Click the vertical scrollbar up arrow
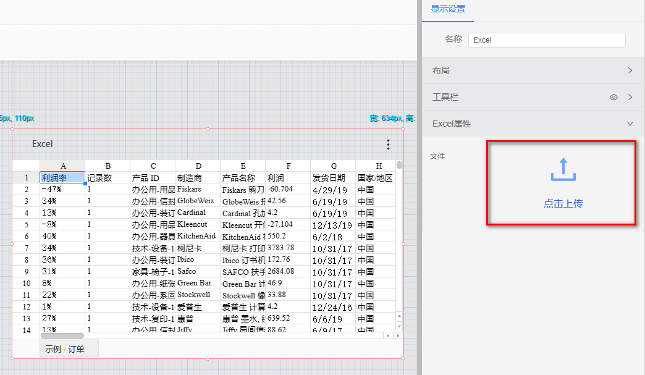 (x=399, y=316)
